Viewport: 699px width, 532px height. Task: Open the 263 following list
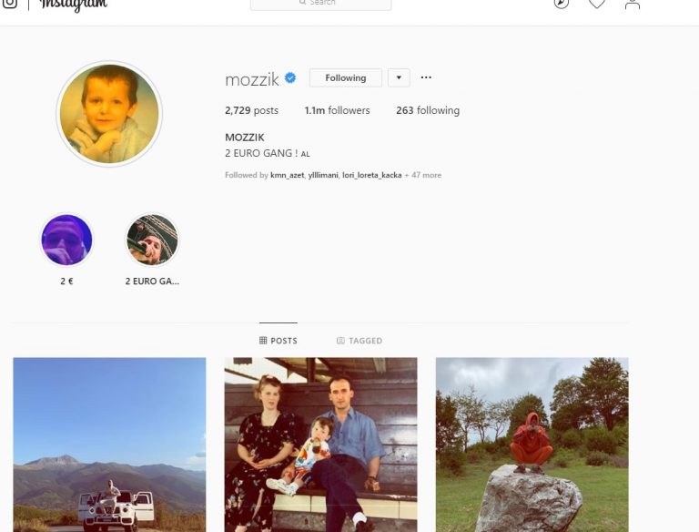coord(428,110)
